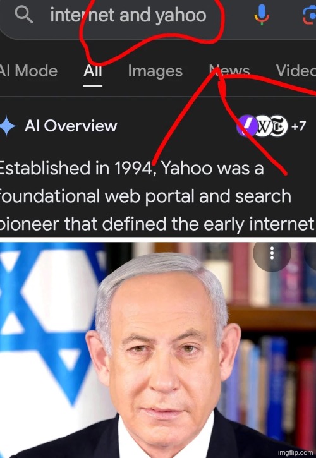Click the AI Overview heading

(x=71, y=126)
